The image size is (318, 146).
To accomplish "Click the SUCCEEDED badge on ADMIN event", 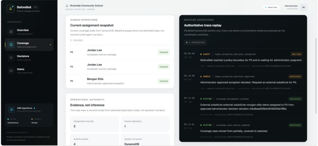I will click(x=295, y=77).
